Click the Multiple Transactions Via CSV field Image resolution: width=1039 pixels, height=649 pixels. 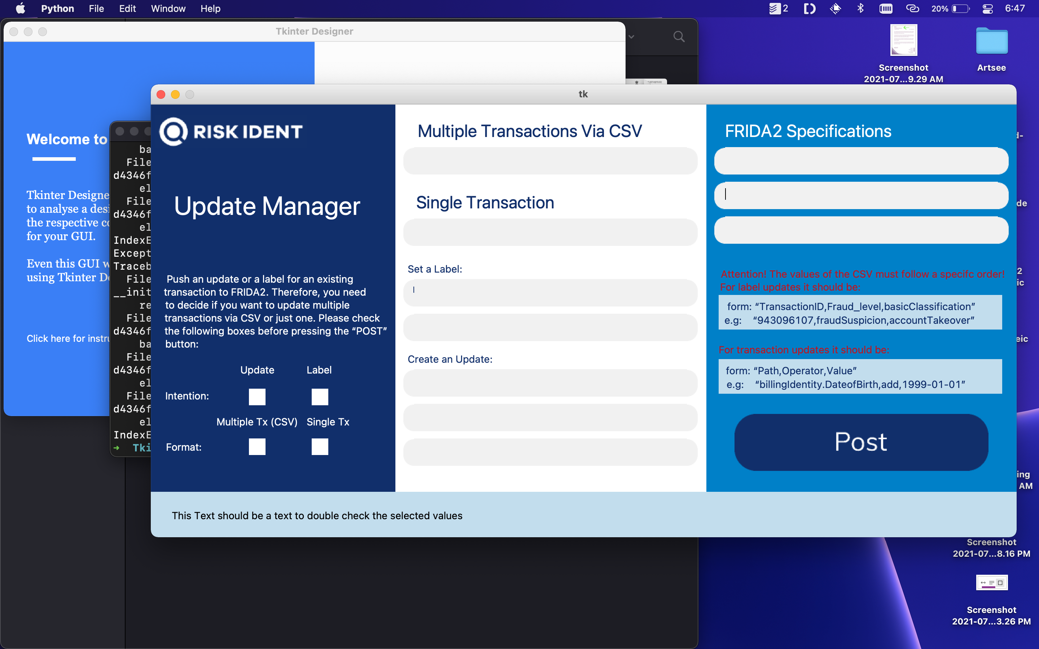point(550,162)
